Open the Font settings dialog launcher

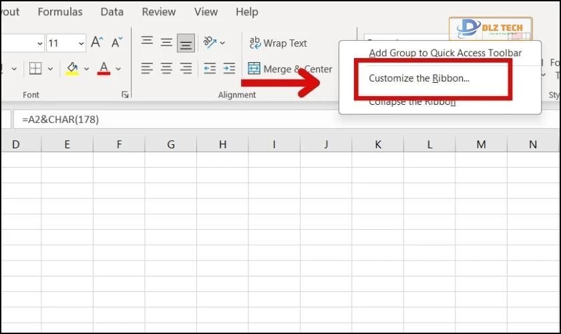tap(125, 96)
